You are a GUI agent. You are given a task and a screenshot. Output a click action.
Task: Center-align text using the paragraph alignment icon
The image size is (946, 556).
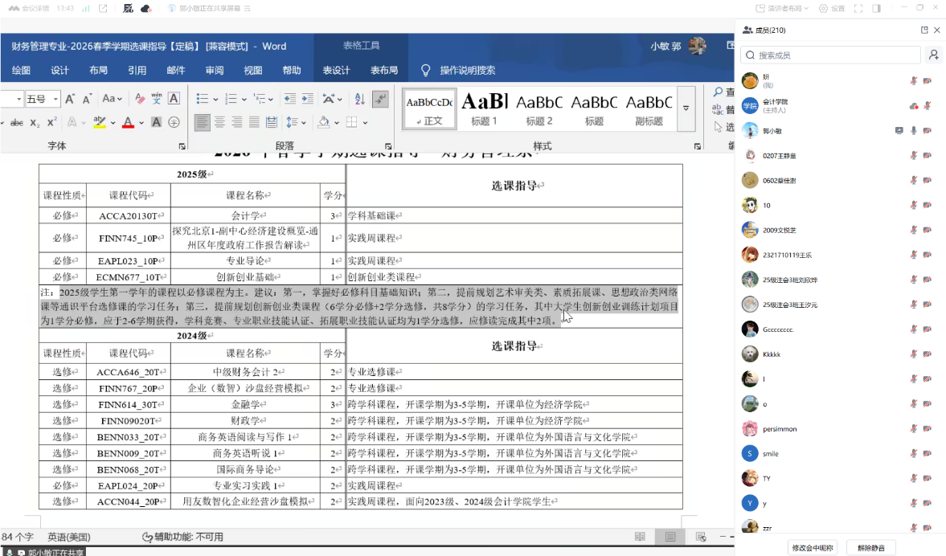coord(219,123)
